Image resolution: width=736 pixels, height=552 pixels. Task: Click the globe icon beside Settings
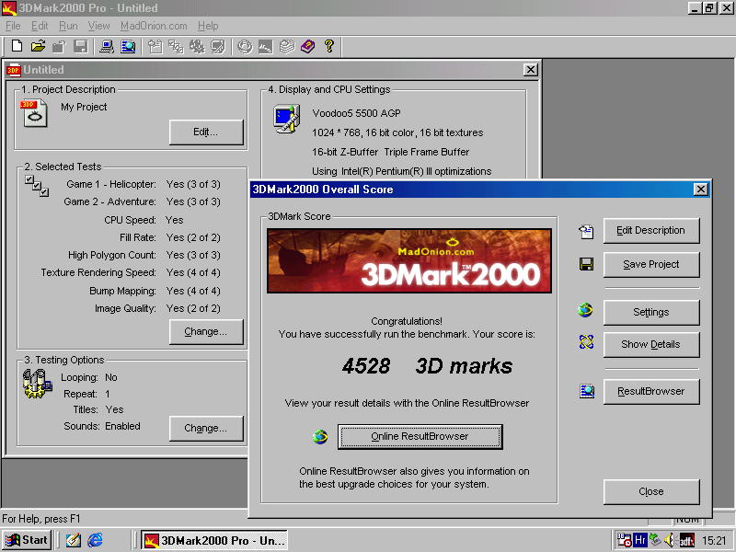pyautogui.click(x=585, y=310)
